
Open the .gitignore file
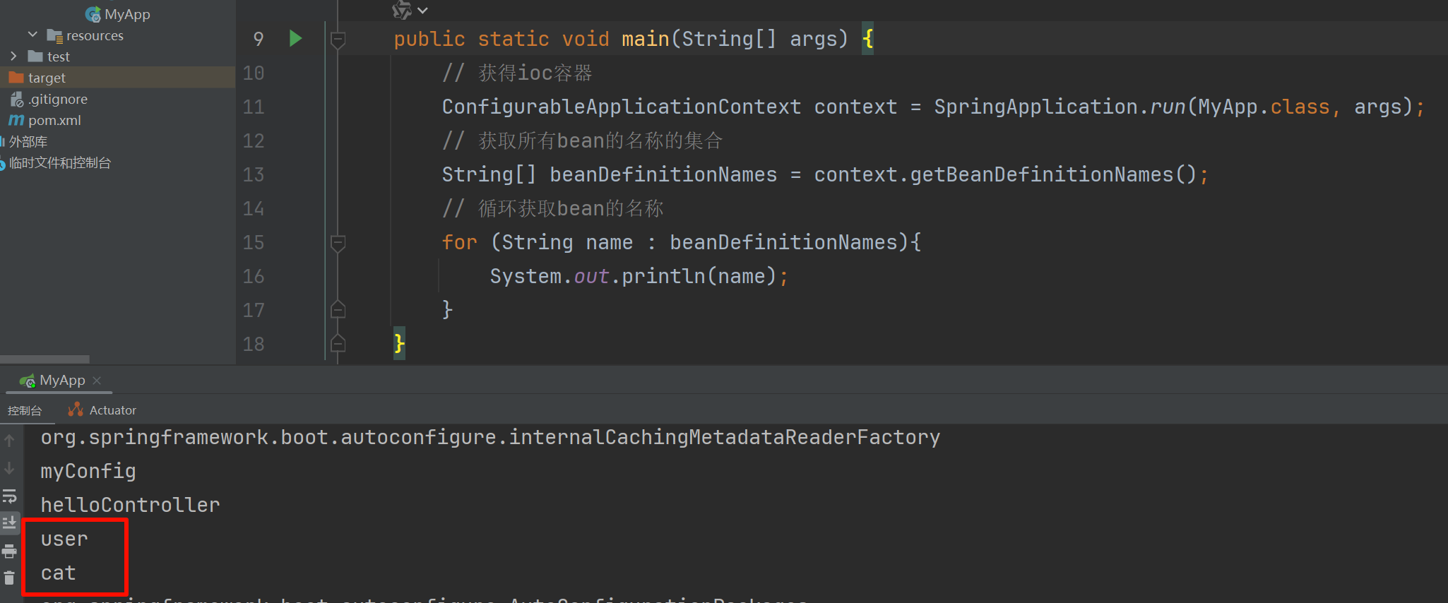click(x=58, y=99)
